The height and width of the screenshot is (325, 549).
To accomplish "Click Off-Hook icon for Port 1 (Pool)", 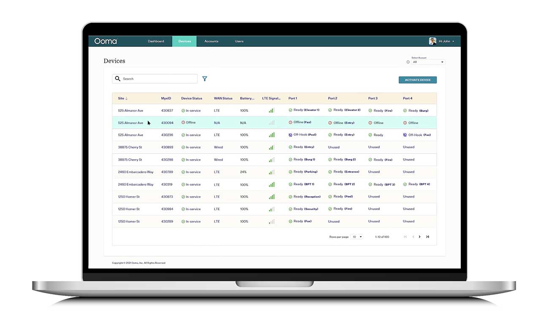I will [291, 135].
